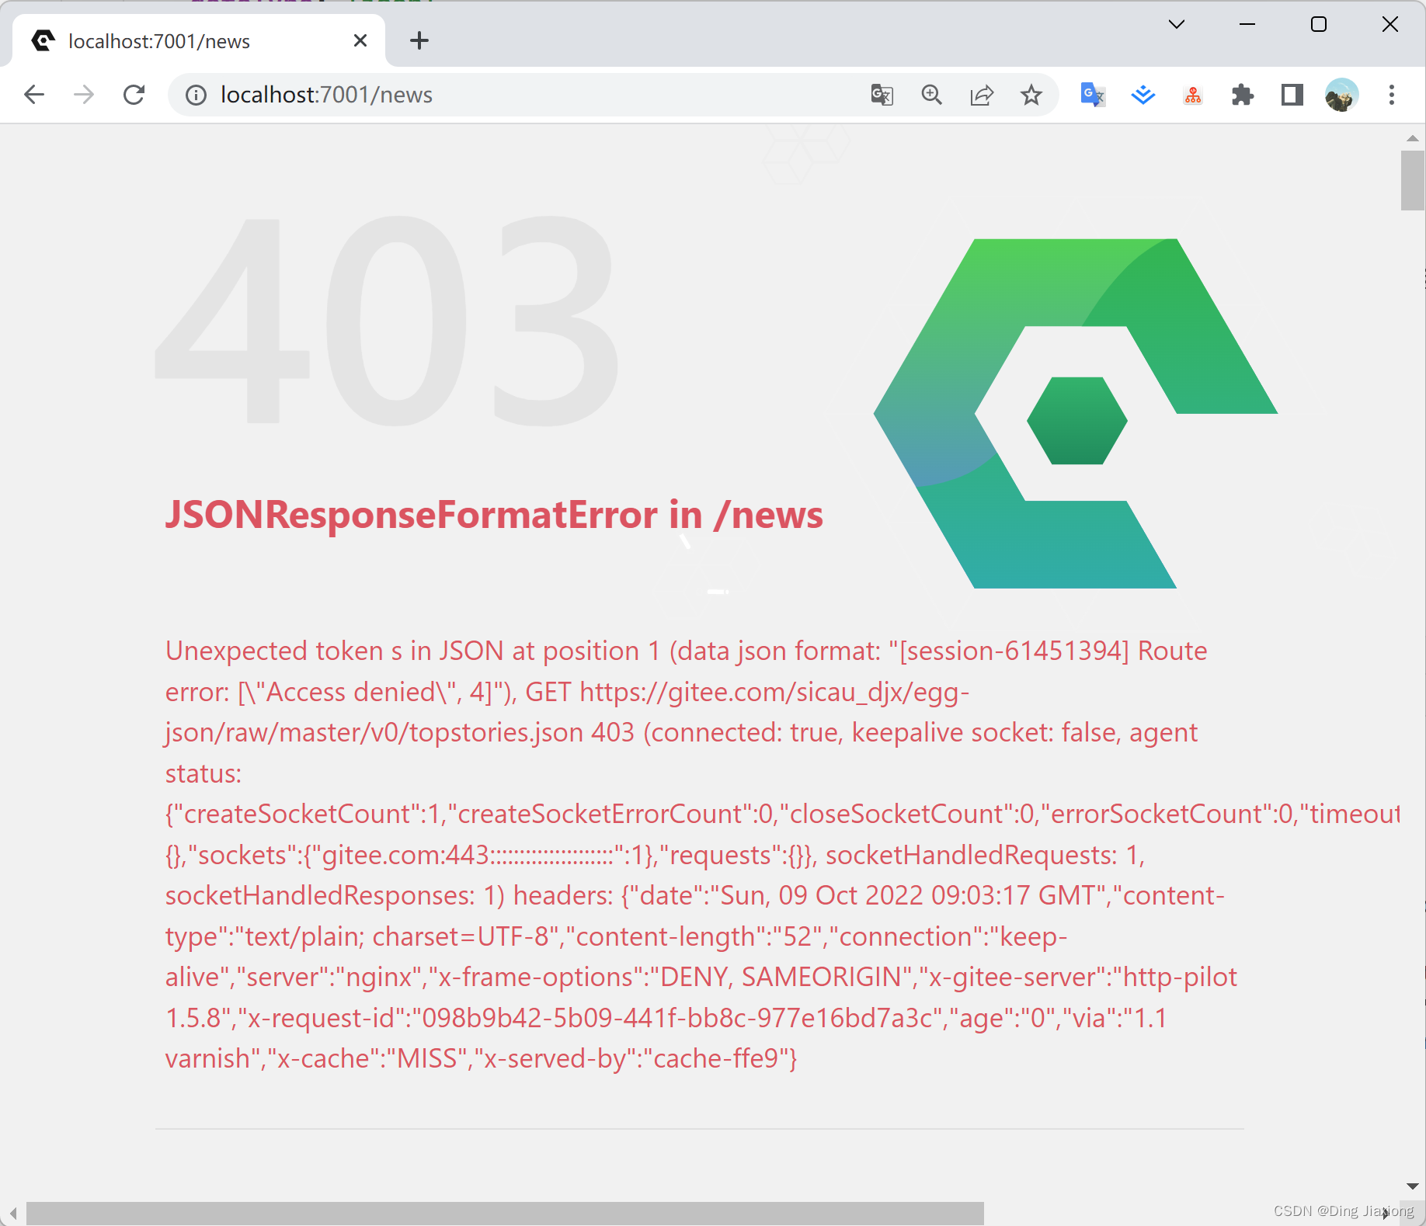This screenshot has height=1226, width=1426.
Task: Open a new tab with plus button
Action: 419,40
